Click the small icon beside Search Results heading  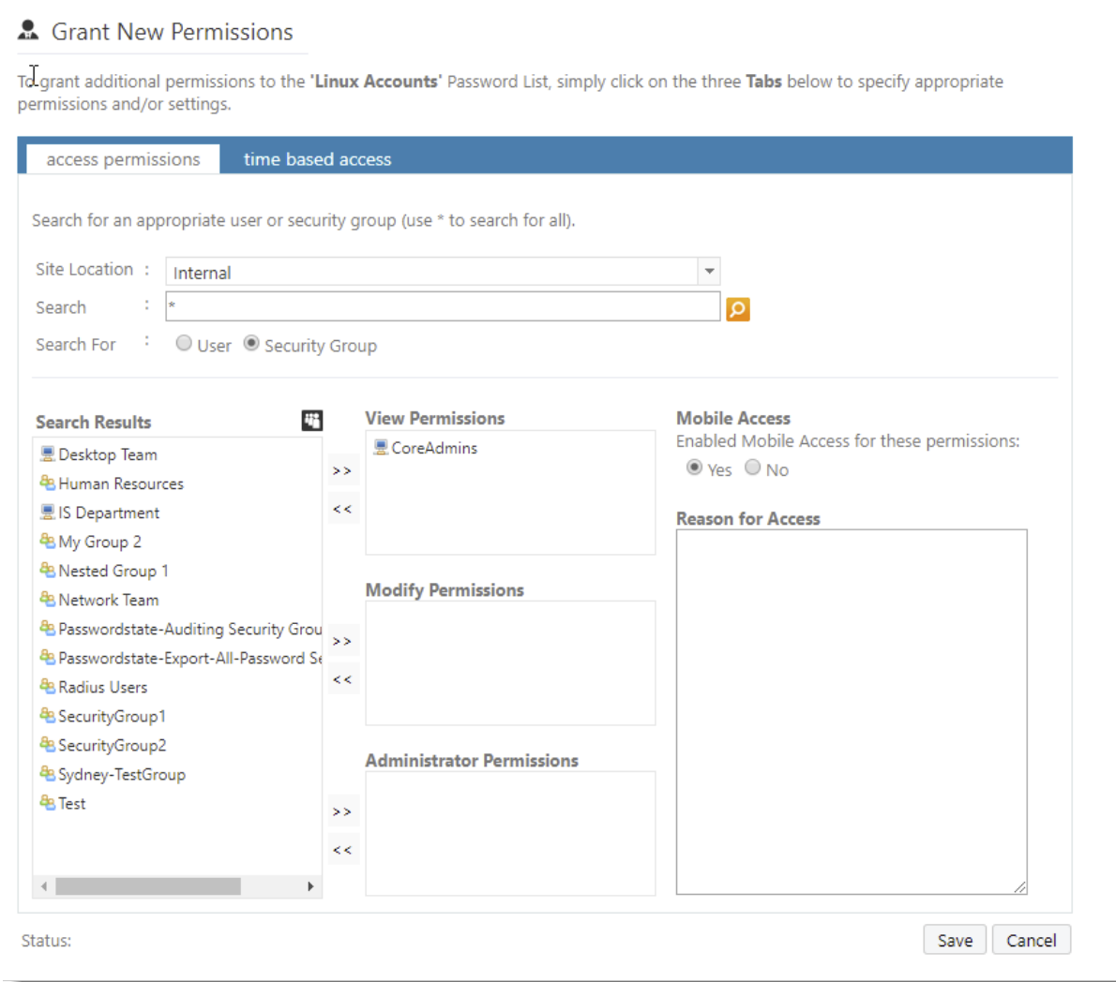(311, 420)
